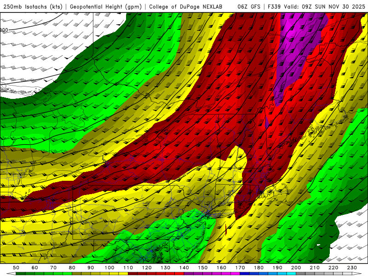Click the 120 knot scale label
Image resolution: width=368 pixels, height=276 pixels.
coord(147,268)
